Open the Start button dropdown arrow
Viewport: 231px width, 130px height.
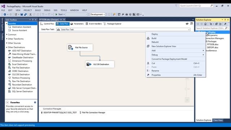[64, 14]
